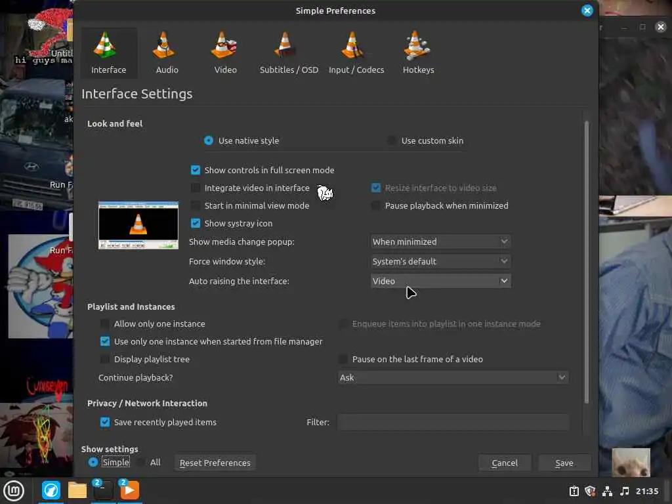Click the preferences vertical scrollbar

[x=587, y=262]
